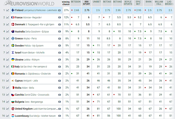Play the video for Italy's Per sempre sì
The width and height of the screenshot is (175, 119).
pos(59,67)
